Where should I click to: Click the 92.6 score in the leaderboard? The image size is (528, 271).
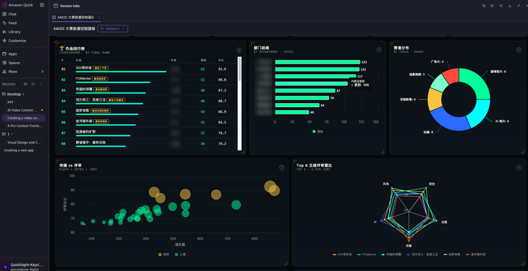[x=222, y=69]
